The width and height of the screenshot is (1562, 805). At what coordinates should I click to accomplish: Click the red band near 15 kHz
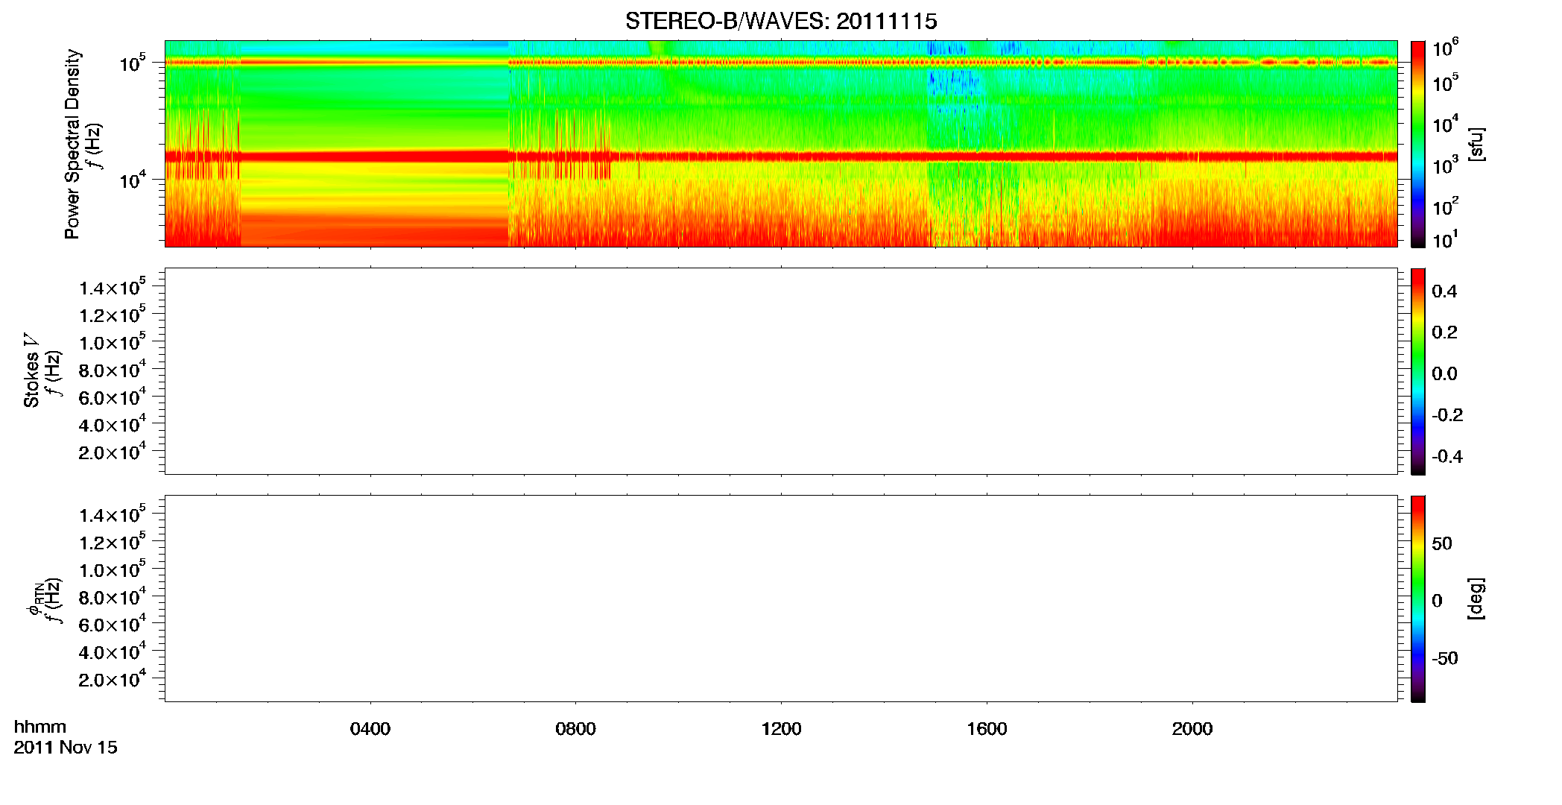(x=781, y=157)
